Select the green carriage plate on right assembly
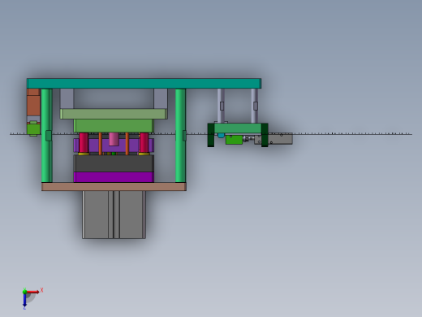422x317 pixels. click(x=238, y=128)
